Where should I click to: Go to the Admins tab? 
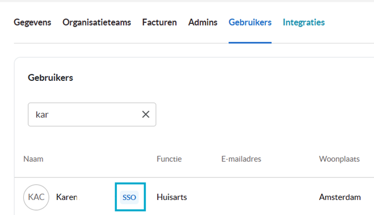click(203, 22)
